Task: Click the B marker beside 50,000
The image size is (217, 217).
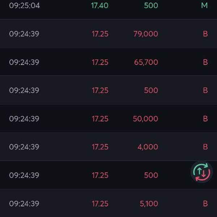Action: (205, 119)
